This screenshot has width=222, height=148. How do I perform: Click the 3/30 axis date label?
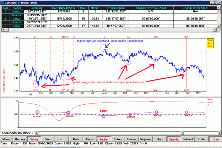point(186,90)
